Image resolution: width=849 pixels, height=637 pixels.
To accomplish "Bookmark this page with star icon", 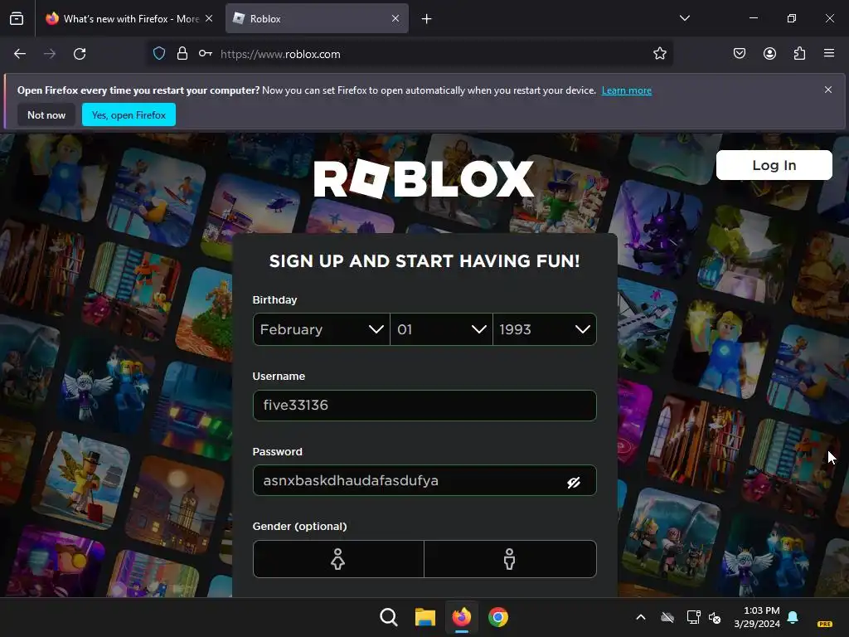I will (x=659, y=54).
